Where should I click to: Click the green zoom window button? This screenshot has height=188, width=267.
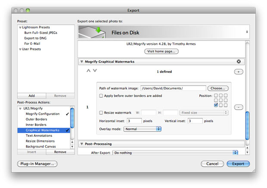(28, 10)
